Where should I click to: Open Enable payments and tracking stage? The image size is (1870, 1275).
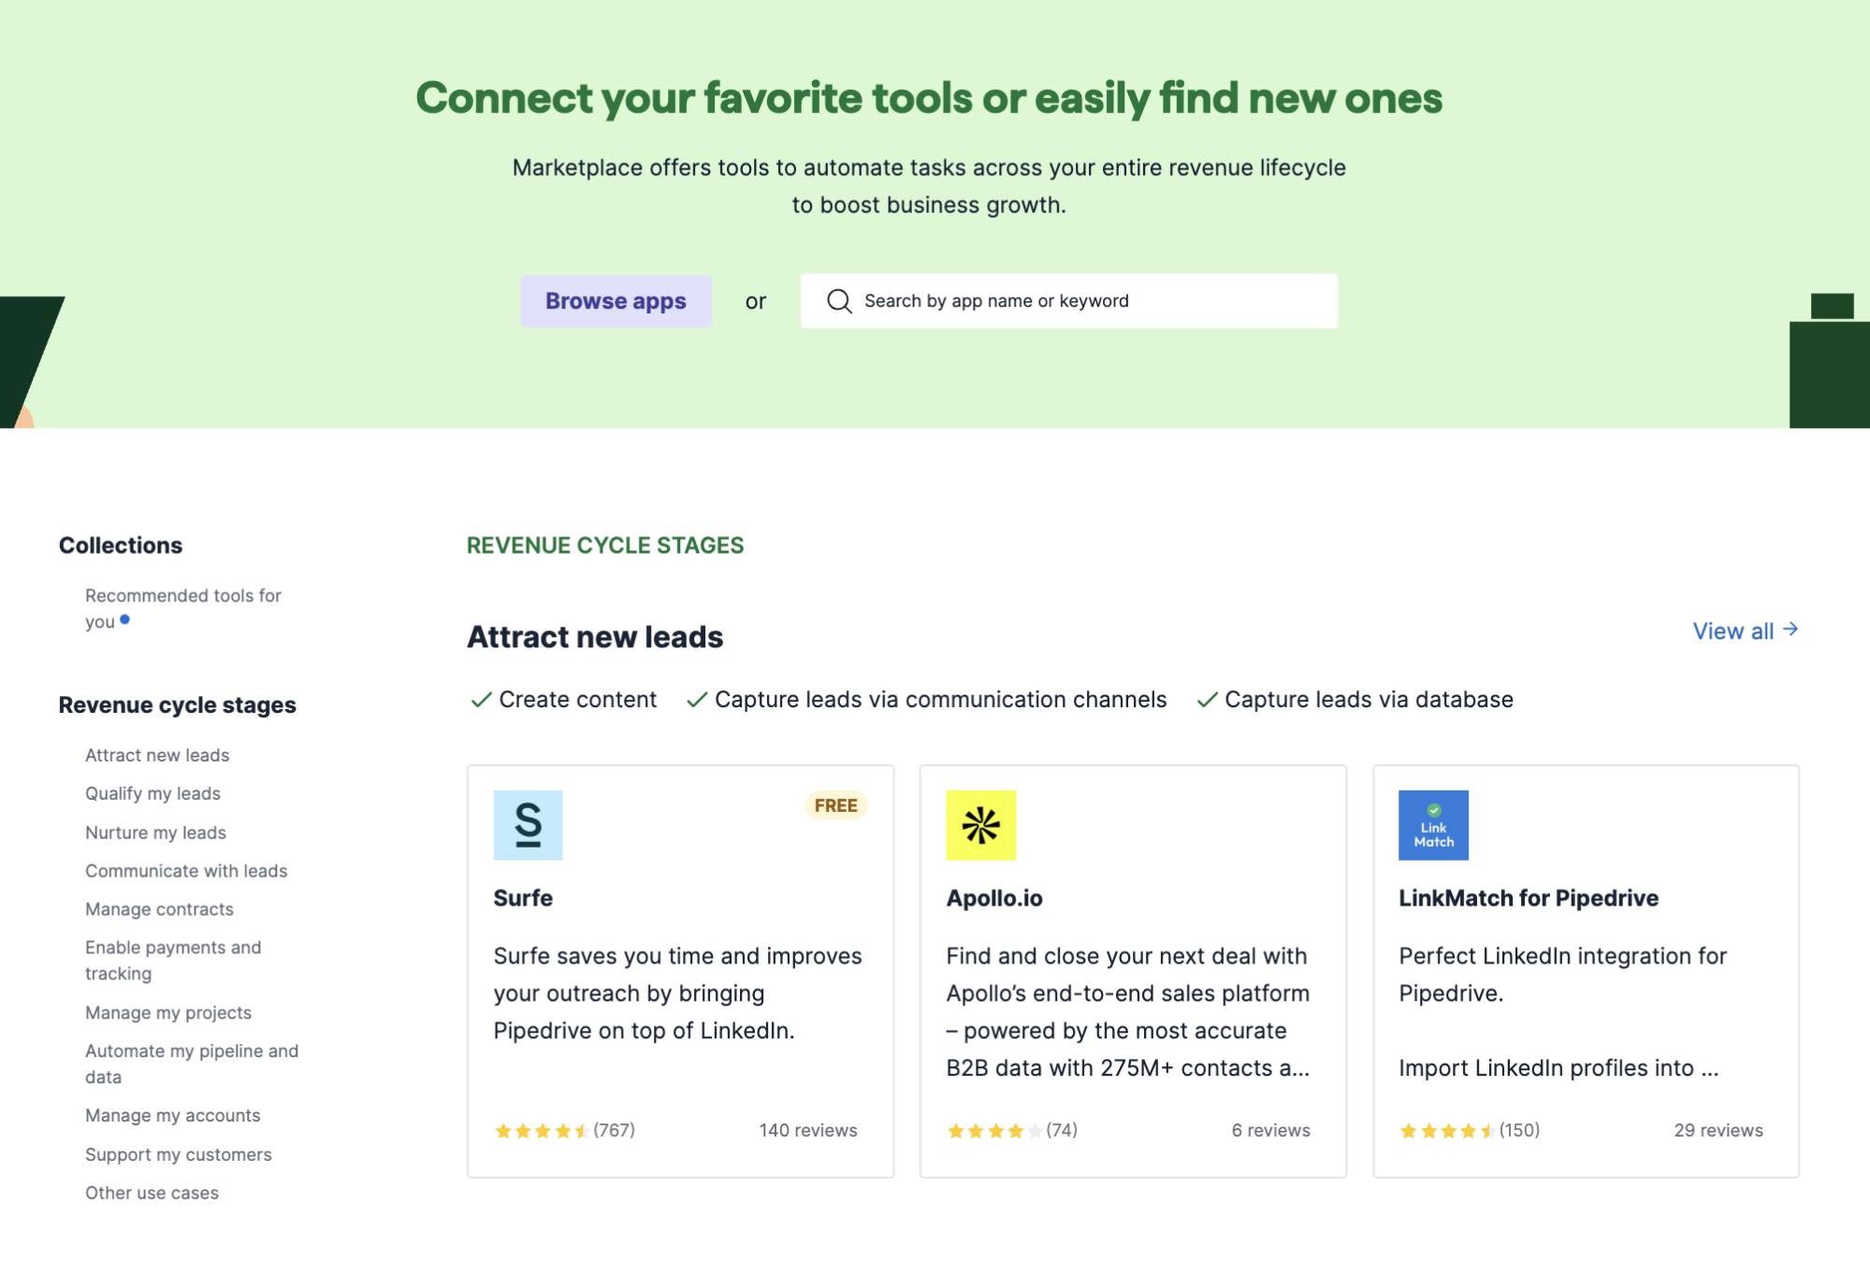click(x=173, y=960)
